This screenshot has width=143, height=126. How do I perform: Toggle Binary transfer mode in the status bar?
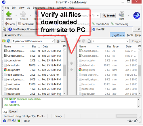tap(58, 116)
